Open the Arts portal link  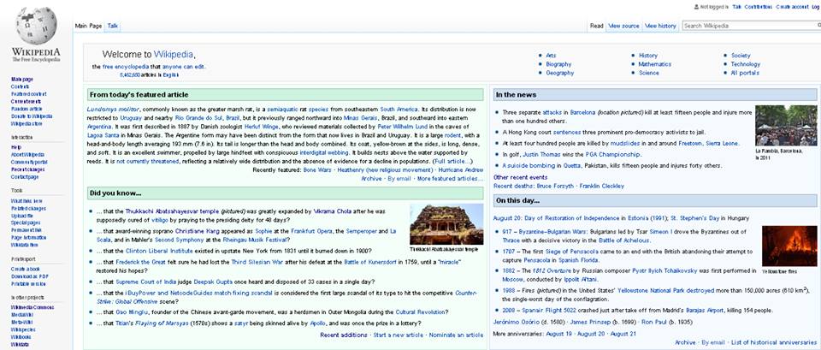click(x=551, y=55)
